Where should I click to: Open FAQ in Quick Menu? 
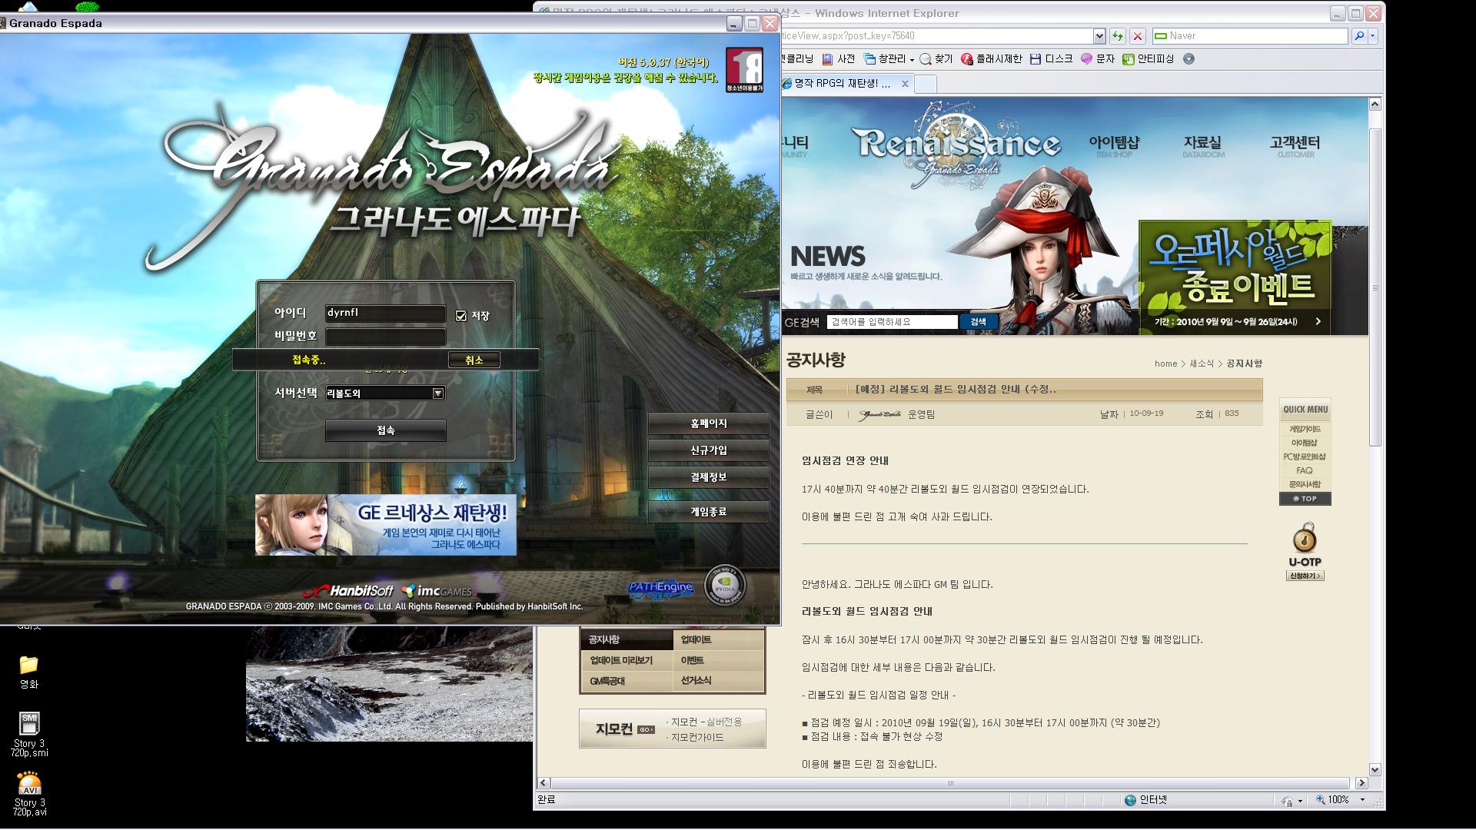click(x=1305, y=470)
